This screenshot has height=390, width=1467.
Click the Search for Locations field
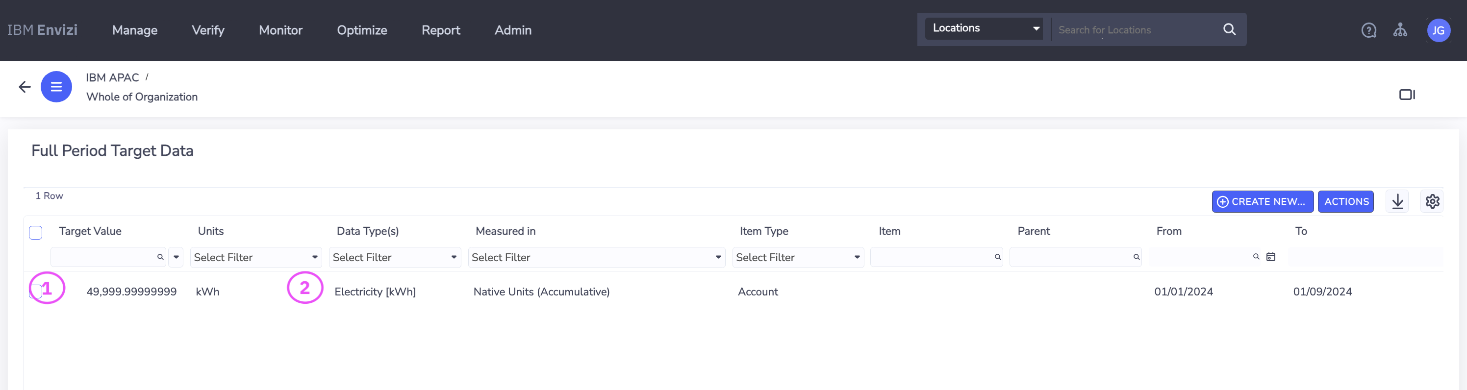tap(1136, 30)
